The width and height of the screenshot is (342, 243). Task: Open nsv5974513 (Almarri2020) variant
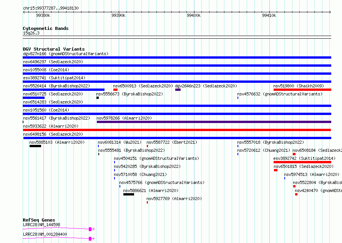312,174
